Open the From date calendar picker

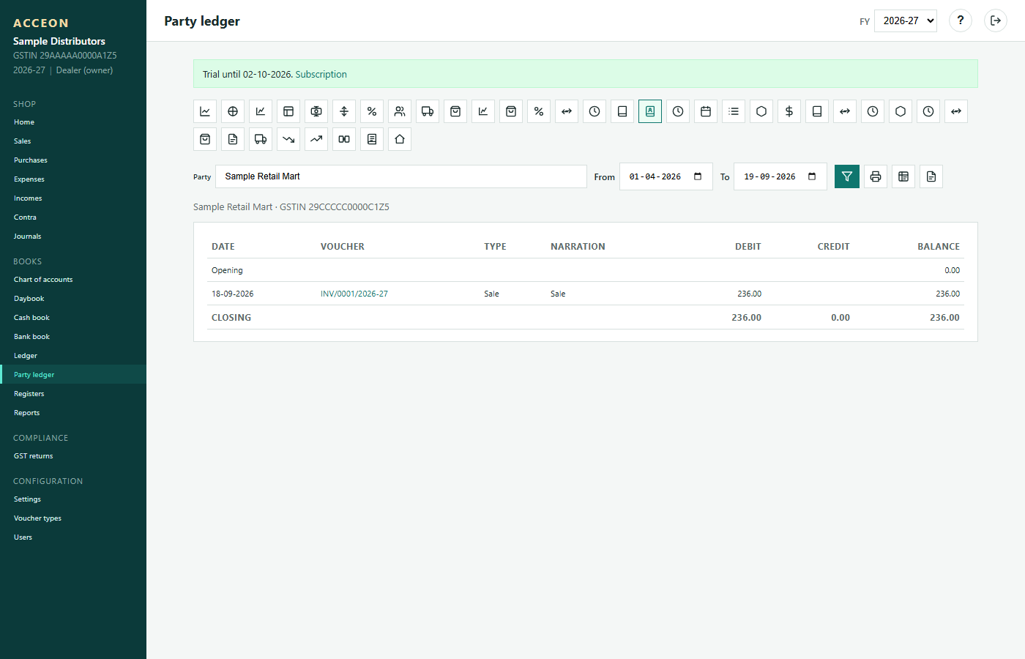tap(698, 176)
